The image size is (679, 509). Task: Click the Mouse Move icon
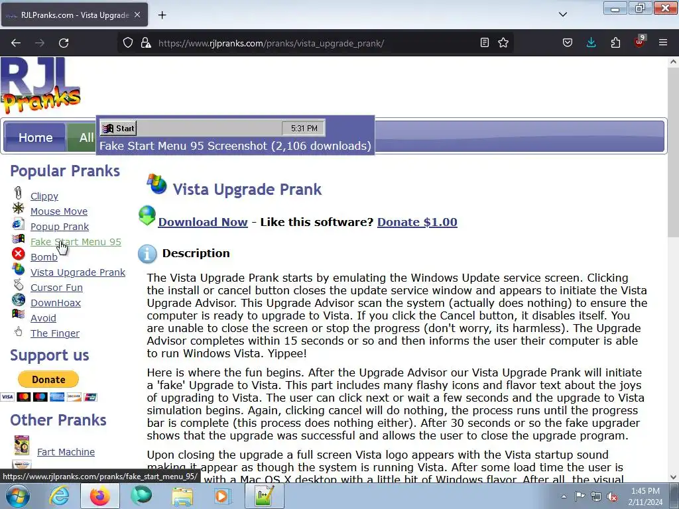pyautogui.click(x=18, y=208)
